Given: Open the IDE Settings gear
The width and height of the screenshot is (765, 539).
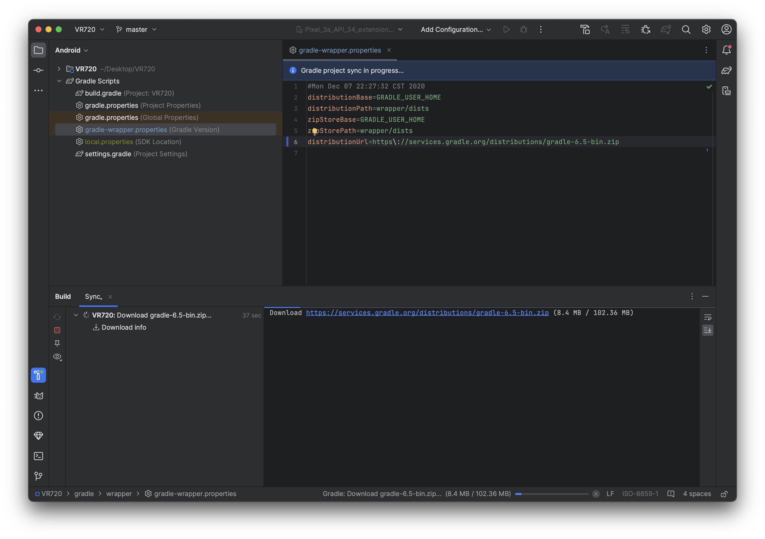Looking at the screenshot, I should point(706,29).
